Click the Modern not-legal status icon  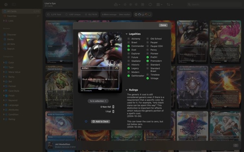tap(128, 72)
